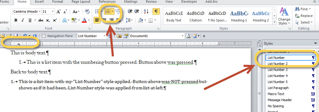Toggle the Show/Hide paragraph marks button
This screenshot has height=112, width=319.
156,11
